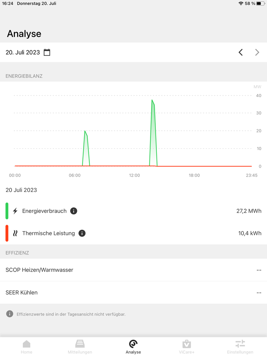The width and height of the screenshot is (267, 357).
Task: Tap the thermal heat waves icon
Action: click(15, 233)
